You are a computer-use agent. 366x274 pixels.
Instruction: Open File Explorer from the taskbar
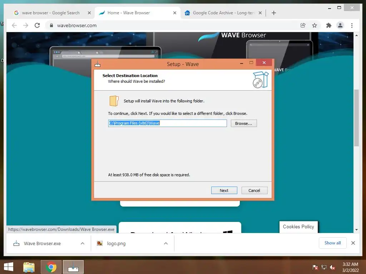tap(29, 267)
